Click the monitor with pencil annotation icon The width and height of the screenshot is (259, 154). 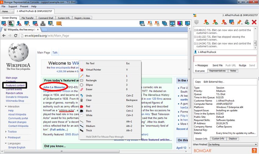27,23
